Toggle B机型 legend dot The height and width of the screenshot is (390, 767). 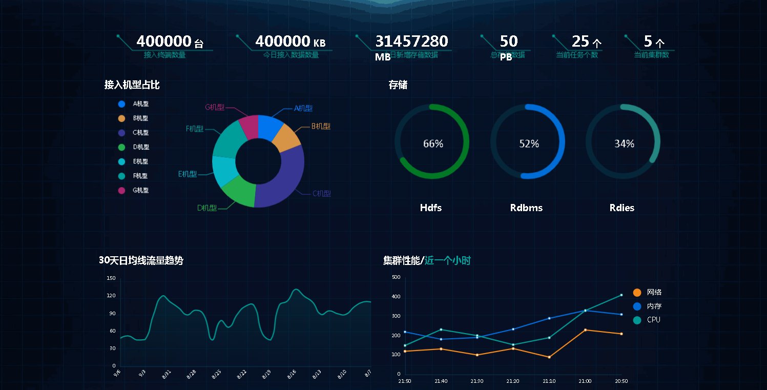(x=121, y=118)
